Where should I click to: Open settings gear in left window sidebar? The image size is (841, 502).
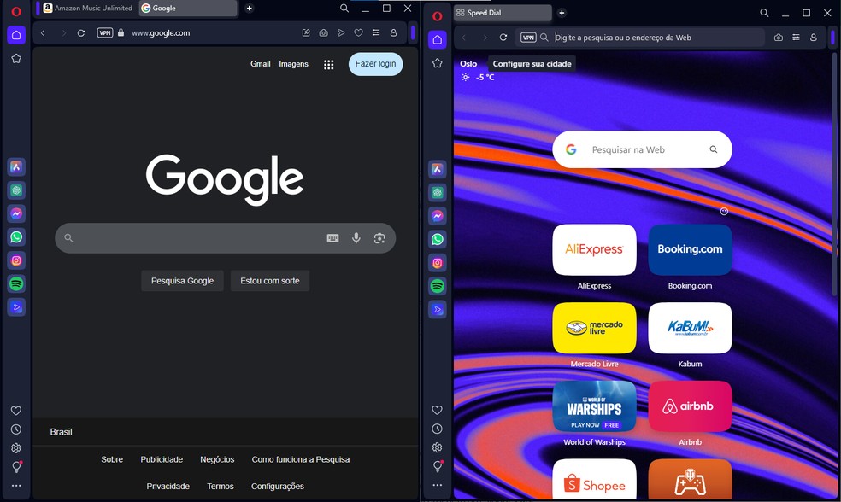click(16, 448)
